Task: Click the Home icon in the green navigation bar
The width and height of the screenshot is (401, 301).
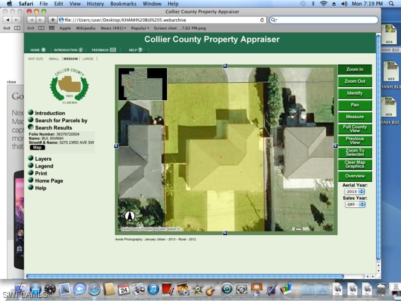Action: (43, 50)
